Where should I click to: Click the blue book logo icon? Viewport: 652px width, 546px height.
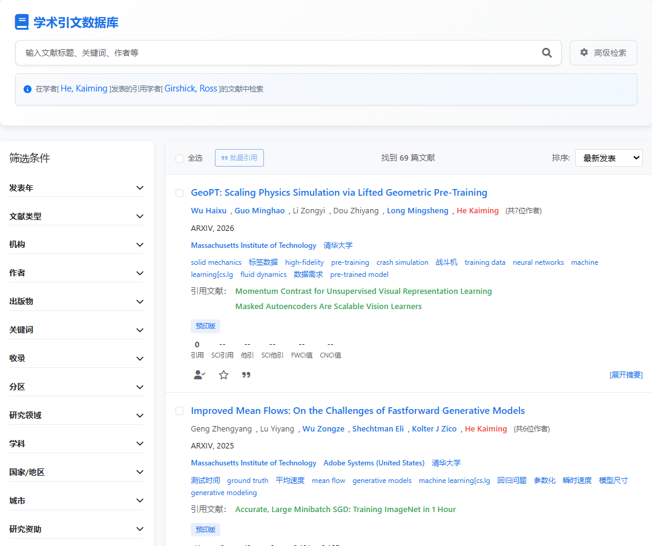[22, 22]
